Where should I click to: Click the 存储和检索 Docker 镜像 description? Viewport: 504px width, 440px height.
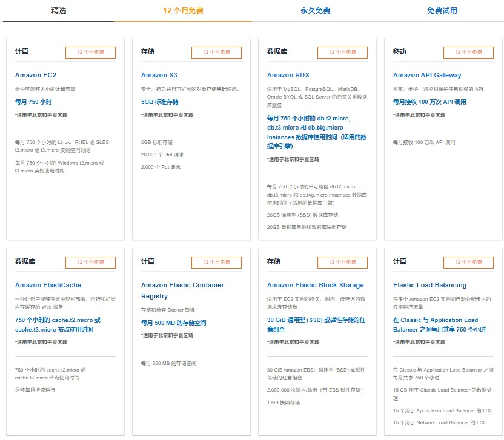point(168,310)
